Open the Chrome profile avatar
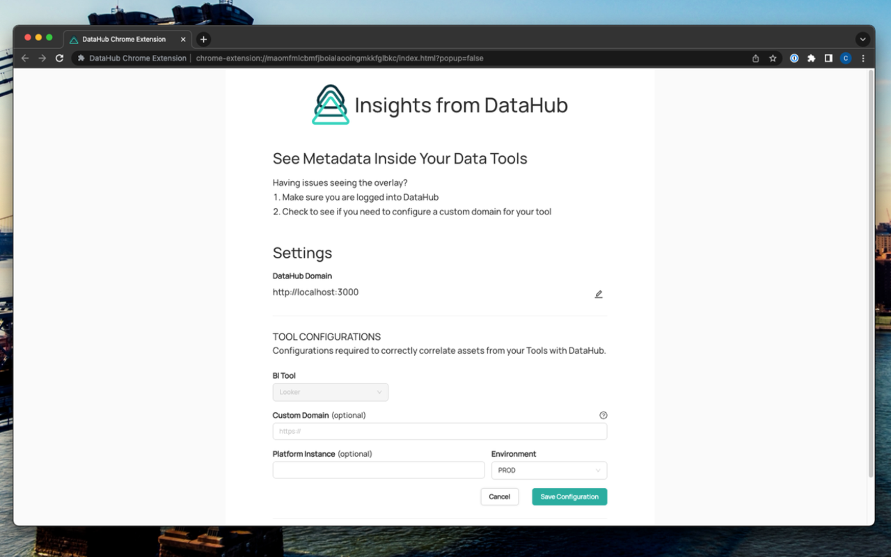Image resolution: width=891 pixels, height=557 pixels. [846, 58]
